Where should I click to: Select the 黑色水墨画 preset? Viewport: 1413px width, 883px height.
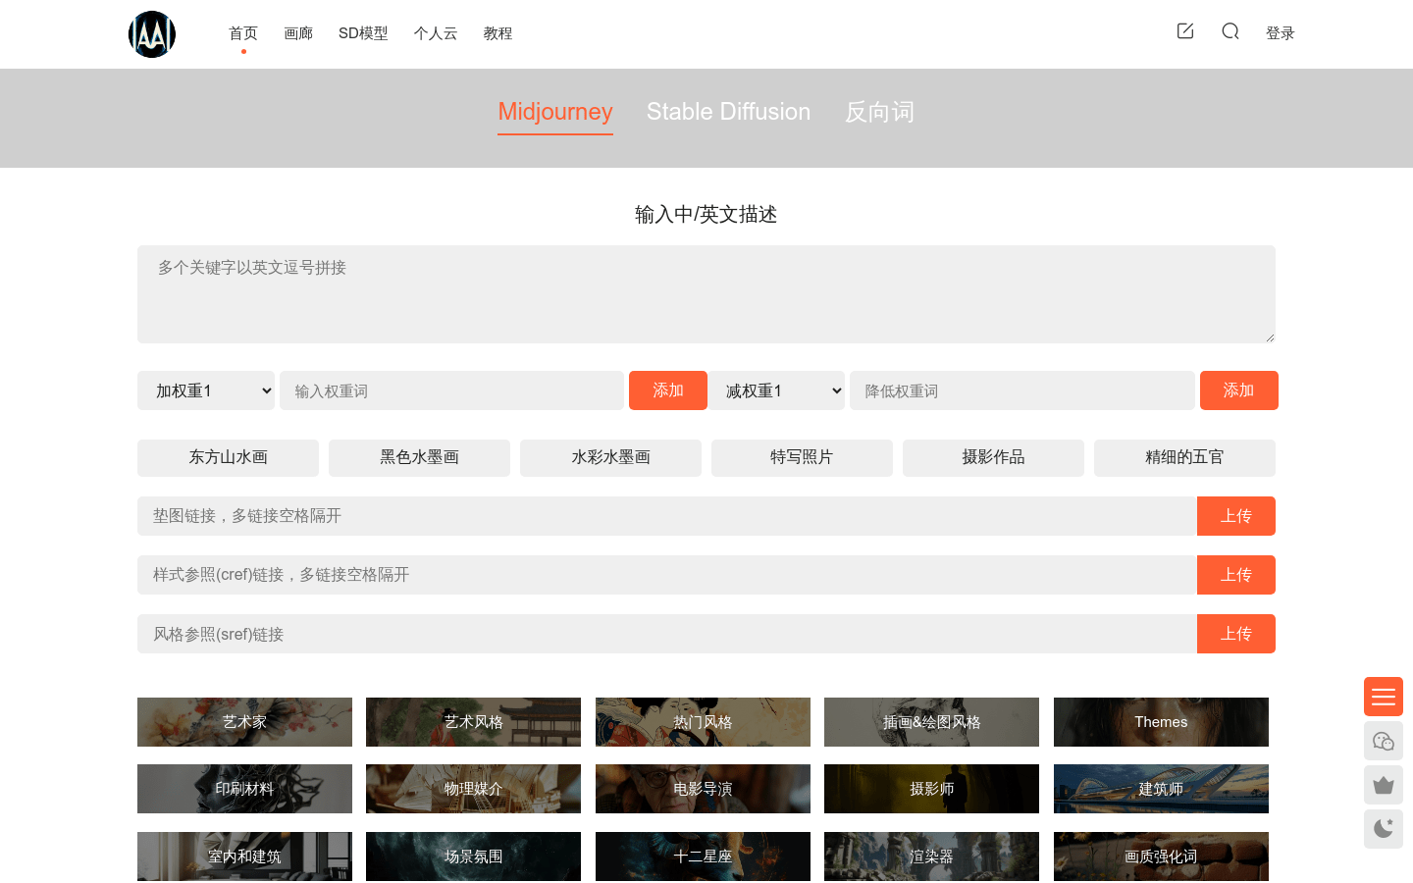click(x=419, y=458)
